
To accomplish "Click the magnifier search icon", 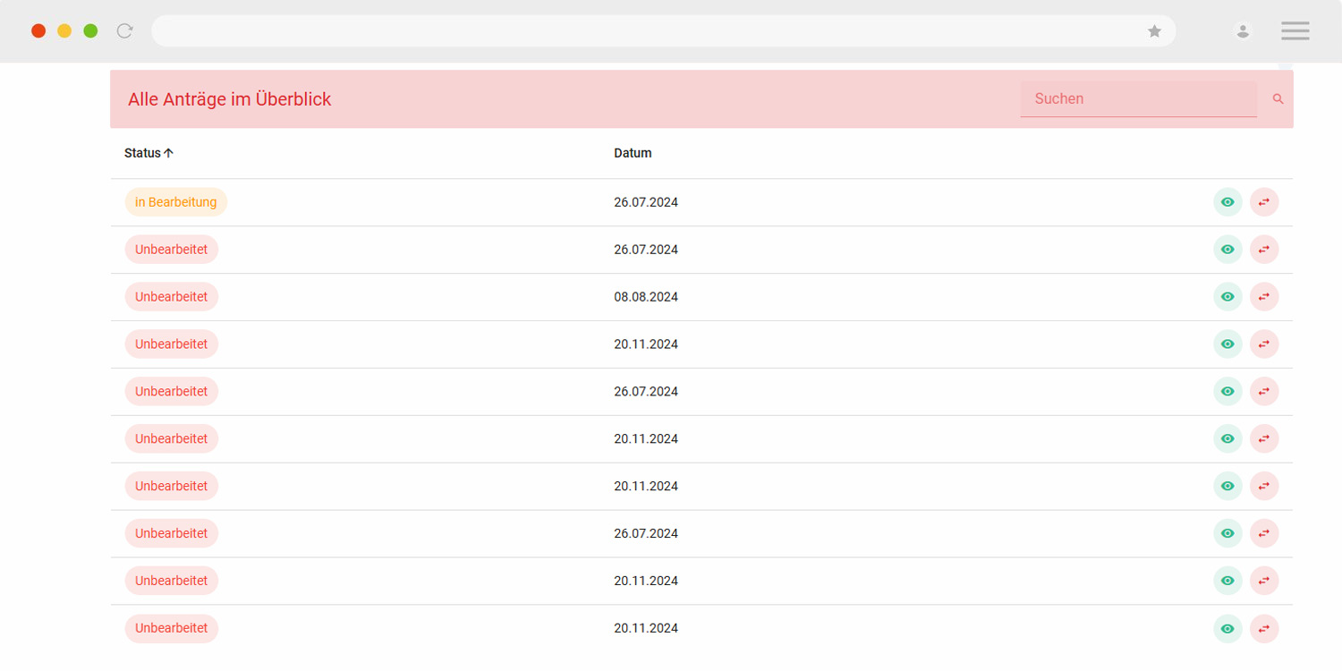I will click(x=1278, y=99).
